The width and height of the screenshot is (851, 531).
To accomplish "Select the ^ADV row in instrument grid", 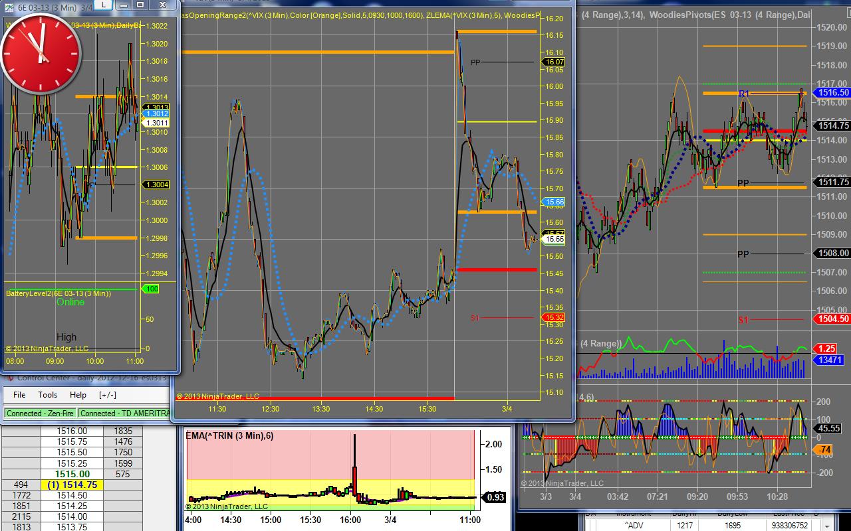I will tap(636, 525).
